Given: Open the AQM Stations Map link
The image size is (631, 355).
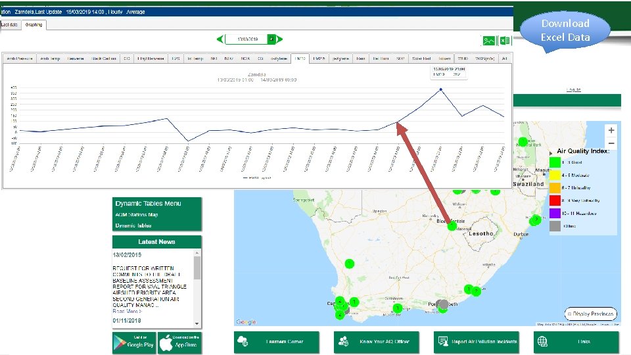Looking at the screenshot, I should (x=137, y=214).
